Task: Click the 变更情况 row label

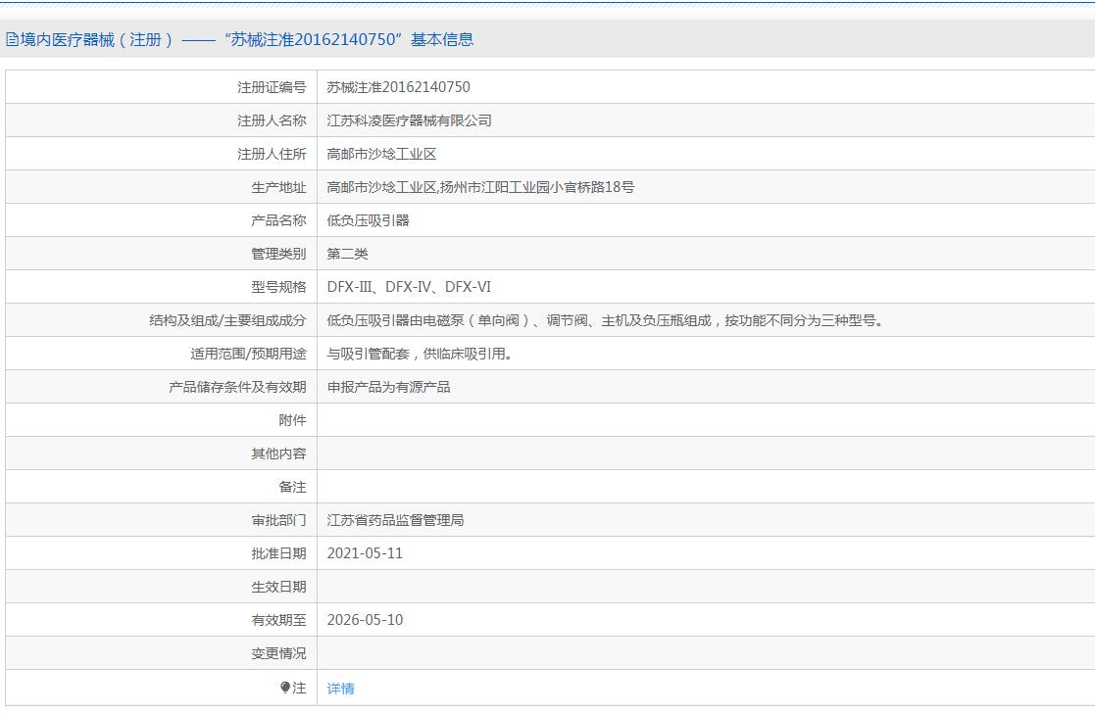Action: [x=278, y=653]
